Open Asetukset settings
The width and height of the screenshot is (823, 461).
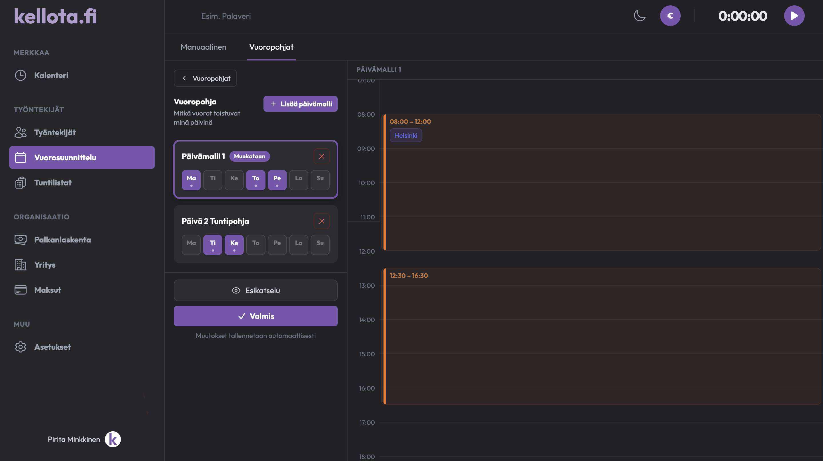pyautogui.click(x=82, y=347)
